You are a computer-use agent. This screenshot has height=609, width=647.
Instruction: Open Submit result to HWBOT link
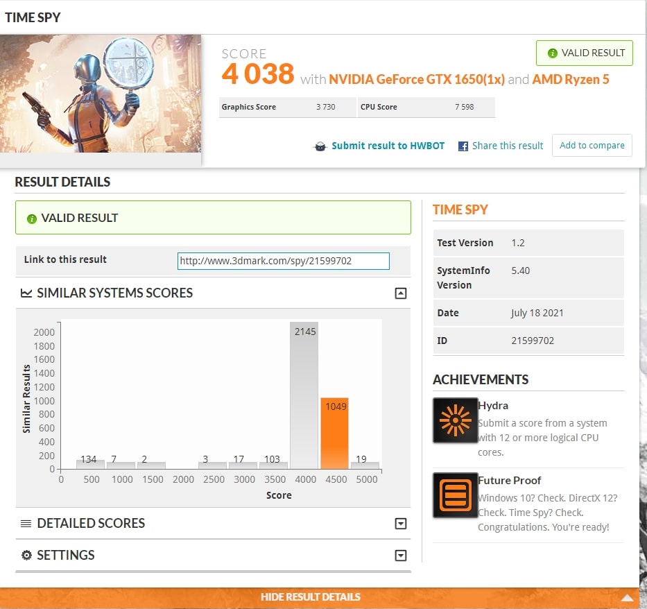[x=388, y=146]
